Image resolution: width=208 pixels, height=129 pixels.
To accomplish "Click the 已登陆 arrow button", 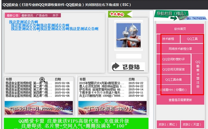I will click(128, 67).
